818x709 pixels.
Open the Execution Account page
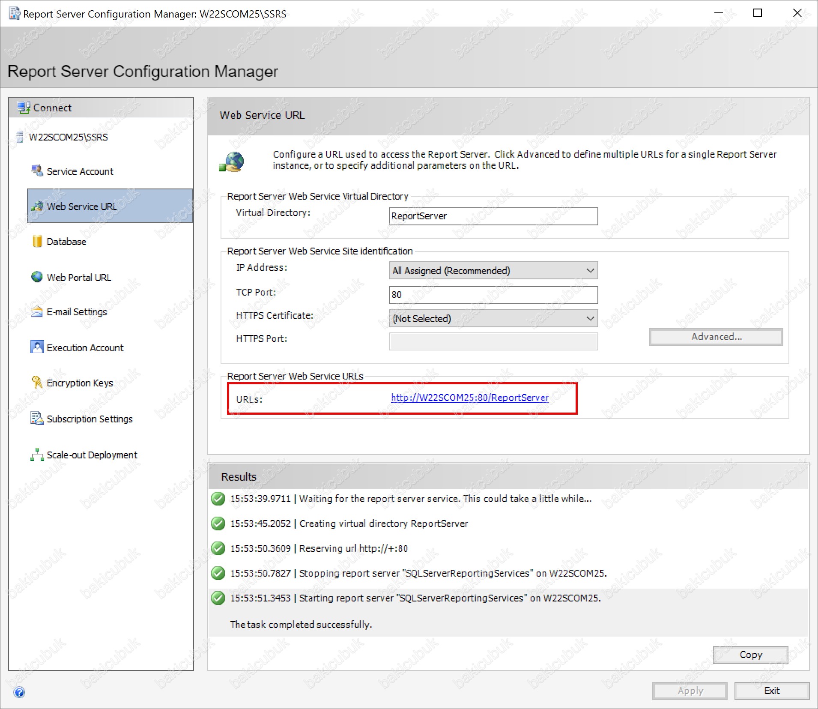85,348
